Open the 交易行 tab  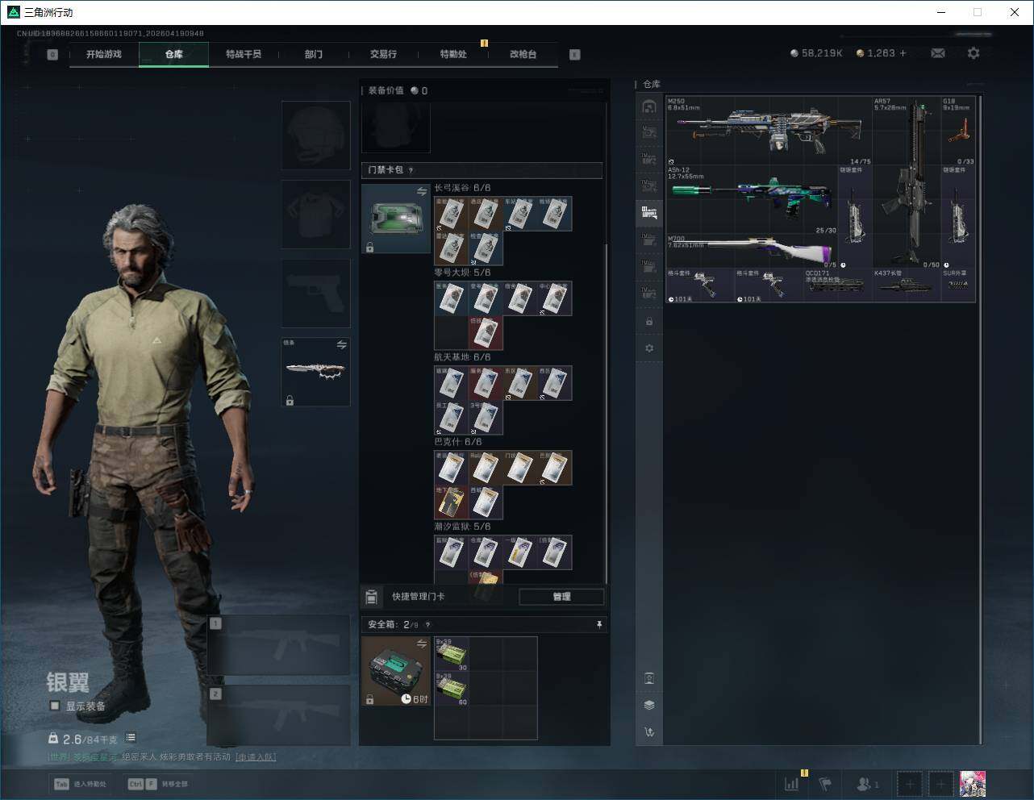pyautogui.click(x=383, y=54)
